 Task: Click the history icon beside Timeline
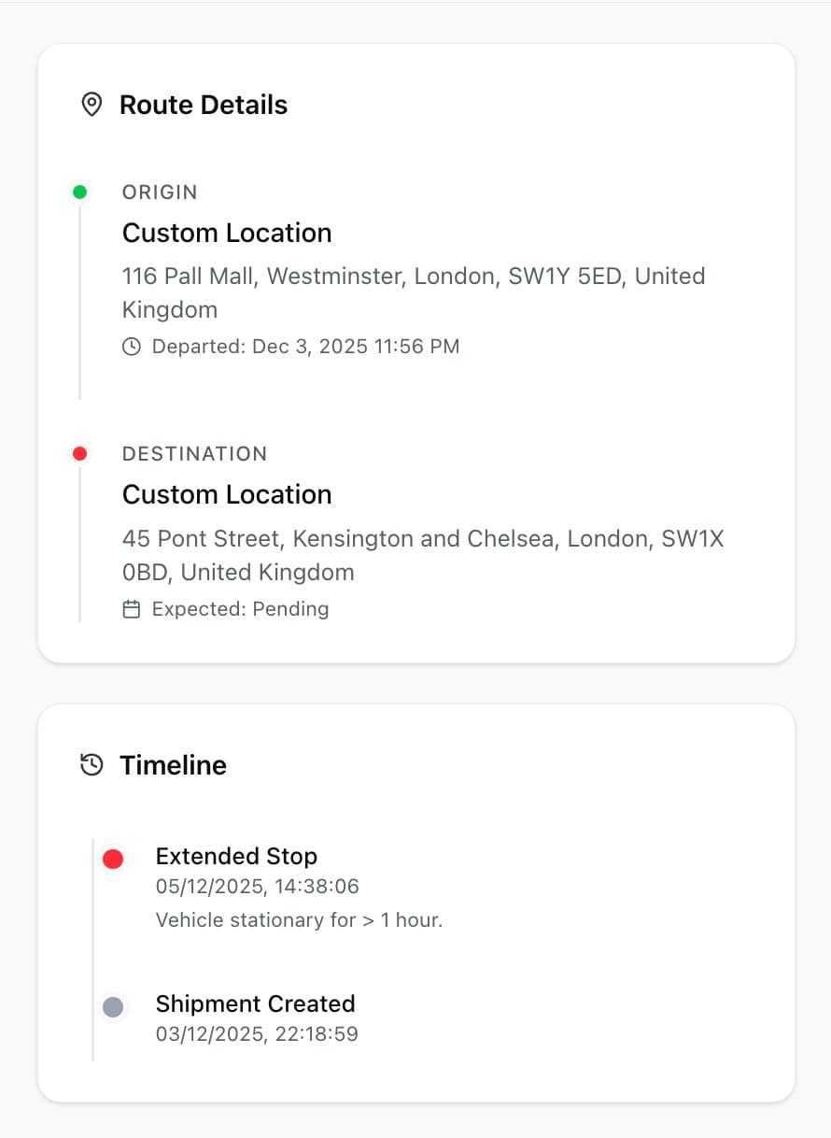pyautogui.click(x=92, y=765)
